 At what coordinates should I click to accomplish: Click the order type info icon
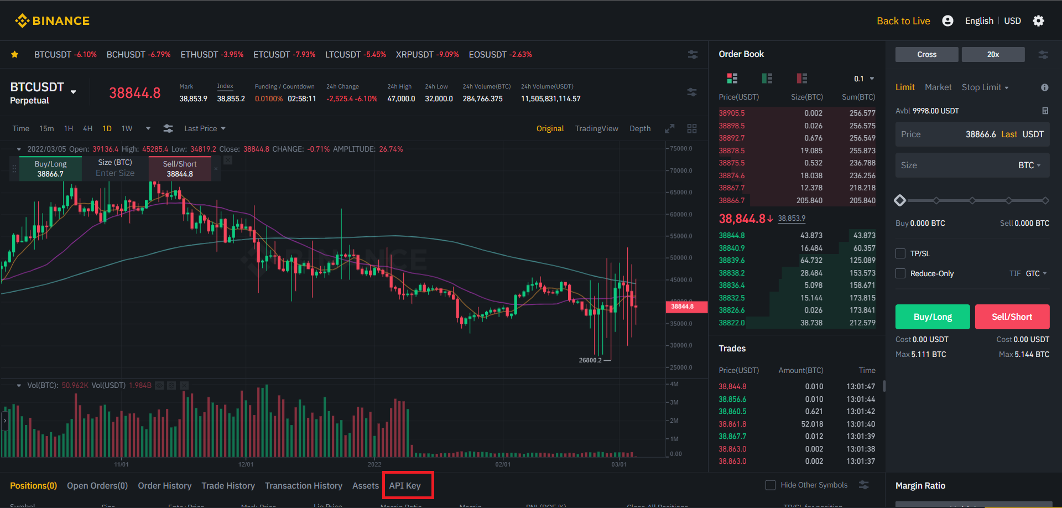click(1045, 87)
